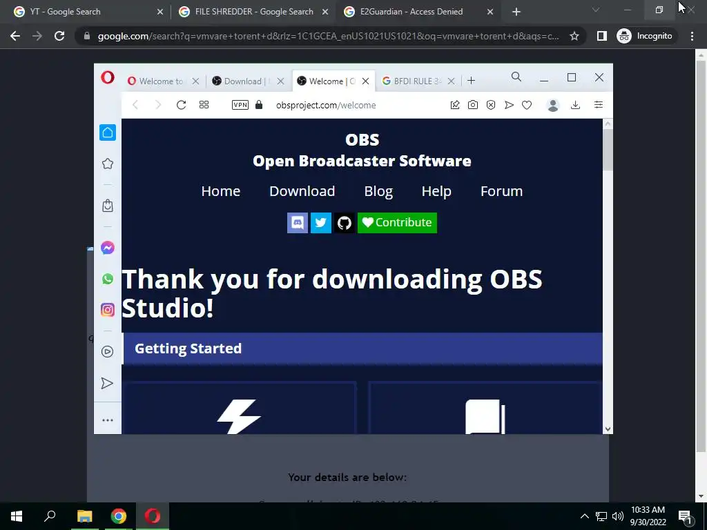Open the OBS Home link
707x530 pixels.
coord(220,191)
